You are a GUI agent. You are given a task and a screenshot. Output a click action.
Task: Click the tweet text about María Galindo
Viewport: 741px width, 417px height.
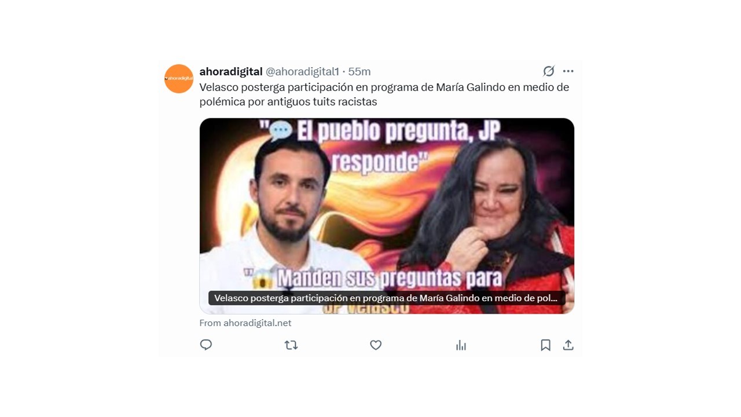384,94
